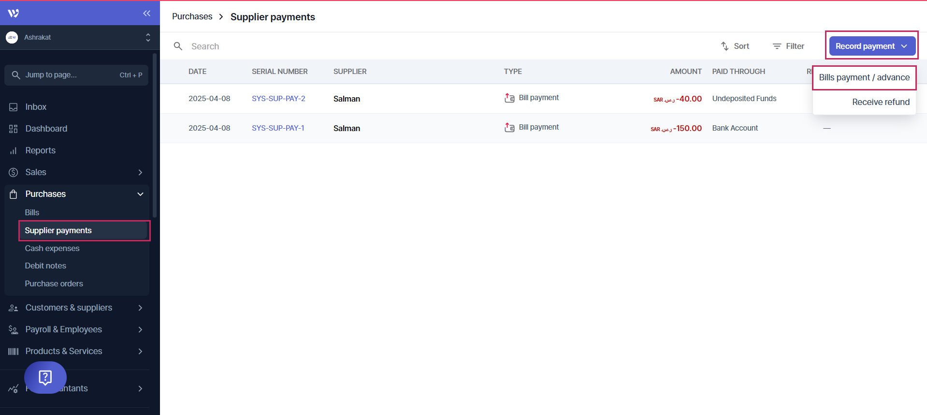This screenshot has height=415, width=927.
Task: Click the Sort arrows button
Action: [735, 46]
